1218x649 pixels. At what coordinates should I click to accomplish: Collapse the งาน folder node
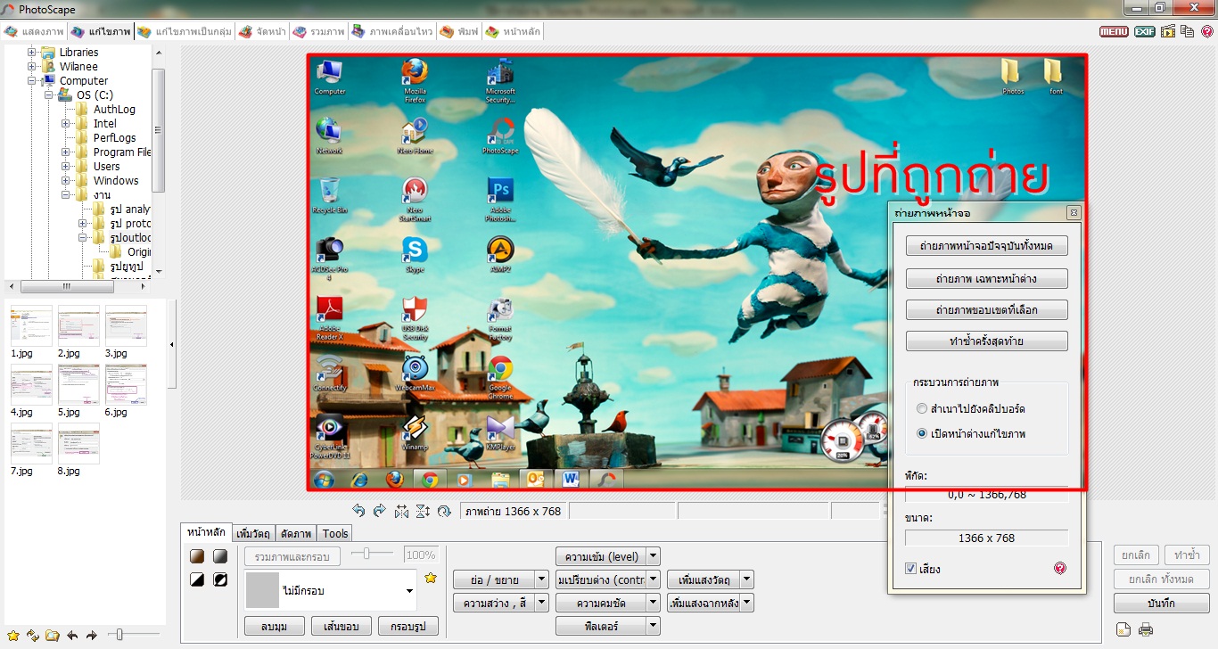[66, 195]
